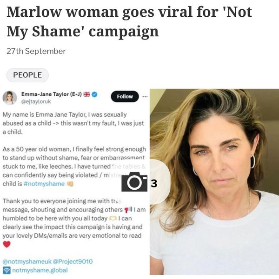Follow the @ejtayloruk account
Screen dimensions: 279x279
pyautogui.click(x=125, y=96)
